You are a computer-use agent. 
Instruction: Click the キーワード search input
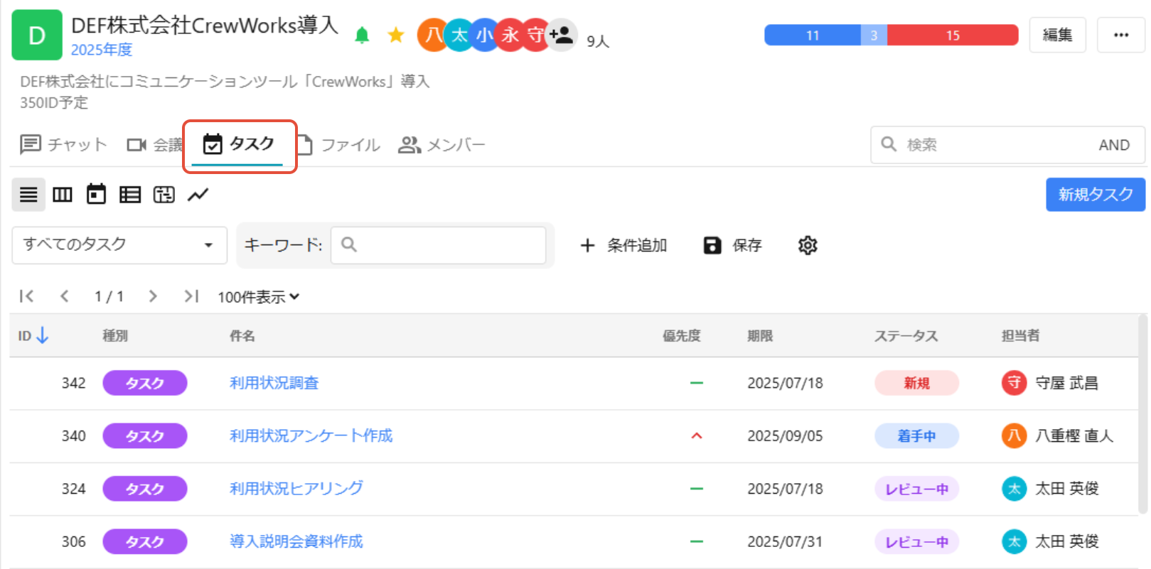438,245
